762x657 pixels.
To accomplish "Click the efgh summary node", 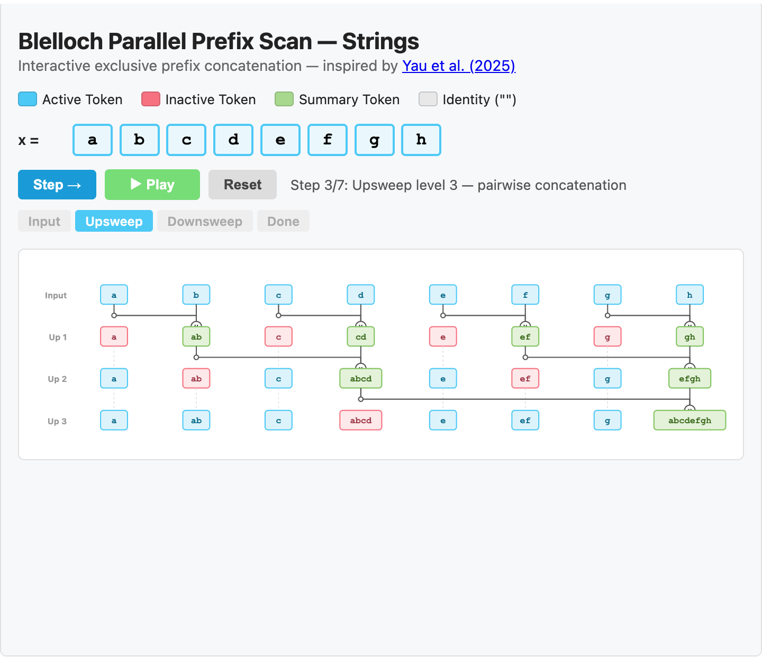I will (x=690, y=378).
